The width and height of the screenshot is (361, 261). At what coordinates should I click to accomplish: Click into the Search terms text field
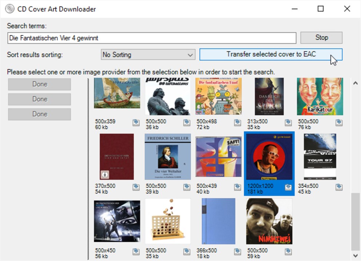click(x=152, y=38)
